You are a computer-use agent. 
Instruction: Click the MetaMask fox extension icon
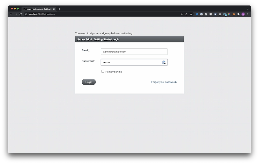tap(234, 14)
